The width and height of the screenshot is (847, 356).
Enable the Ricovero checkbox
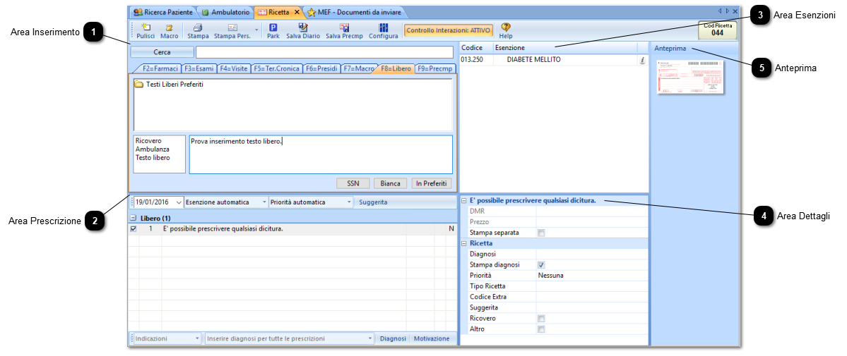pos(541,318)
